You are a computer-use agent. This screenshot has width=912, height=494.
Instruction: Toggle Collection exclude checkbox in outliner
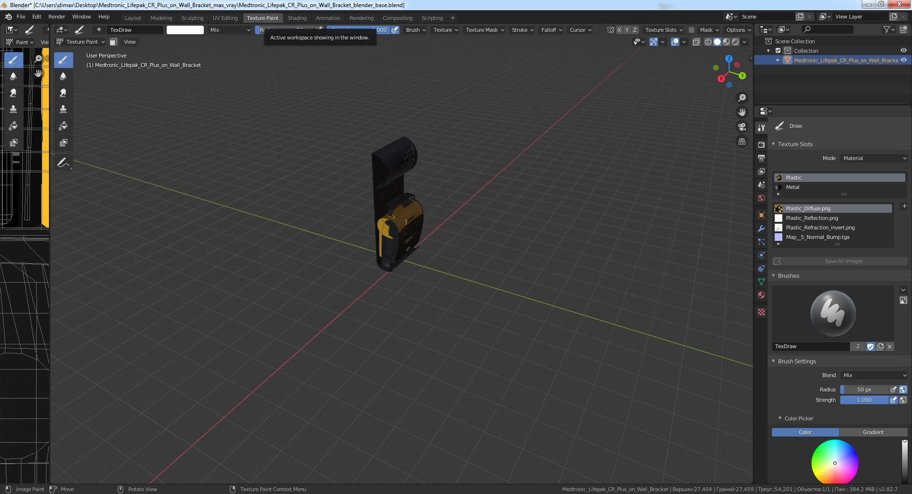tap(778, 51)
